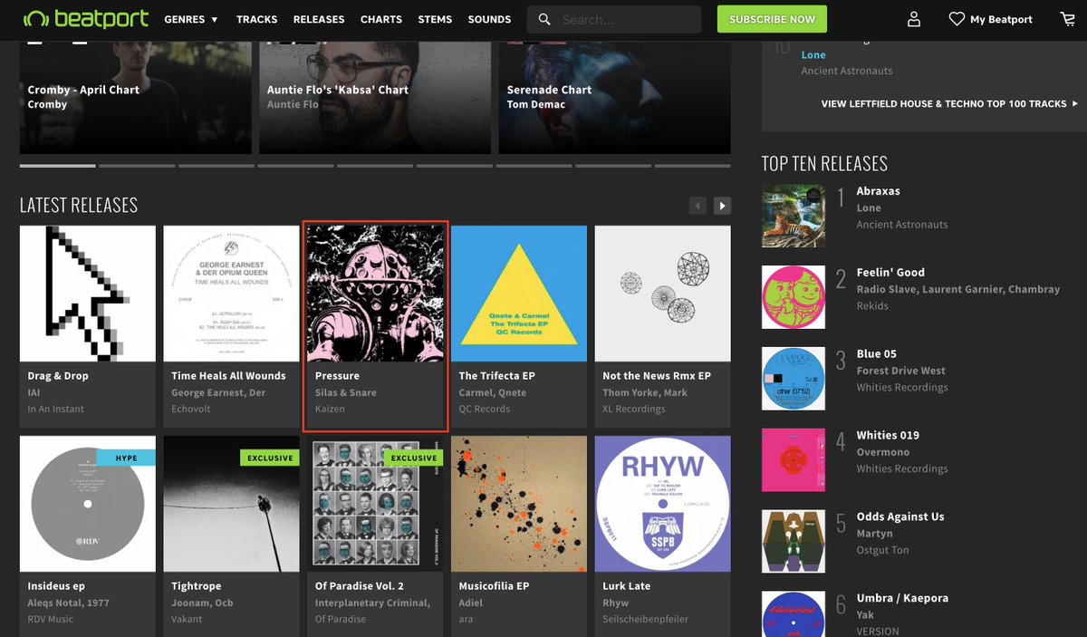
Task: Select the third carousel page indicator
Action: coord(216,166)
